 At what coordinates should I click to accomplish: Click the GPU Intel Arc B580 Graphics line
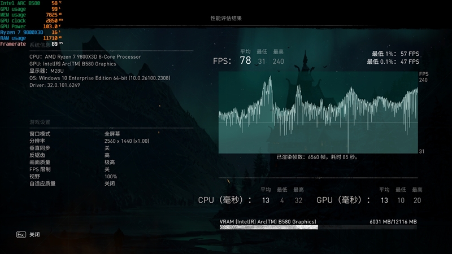(73, 64)
